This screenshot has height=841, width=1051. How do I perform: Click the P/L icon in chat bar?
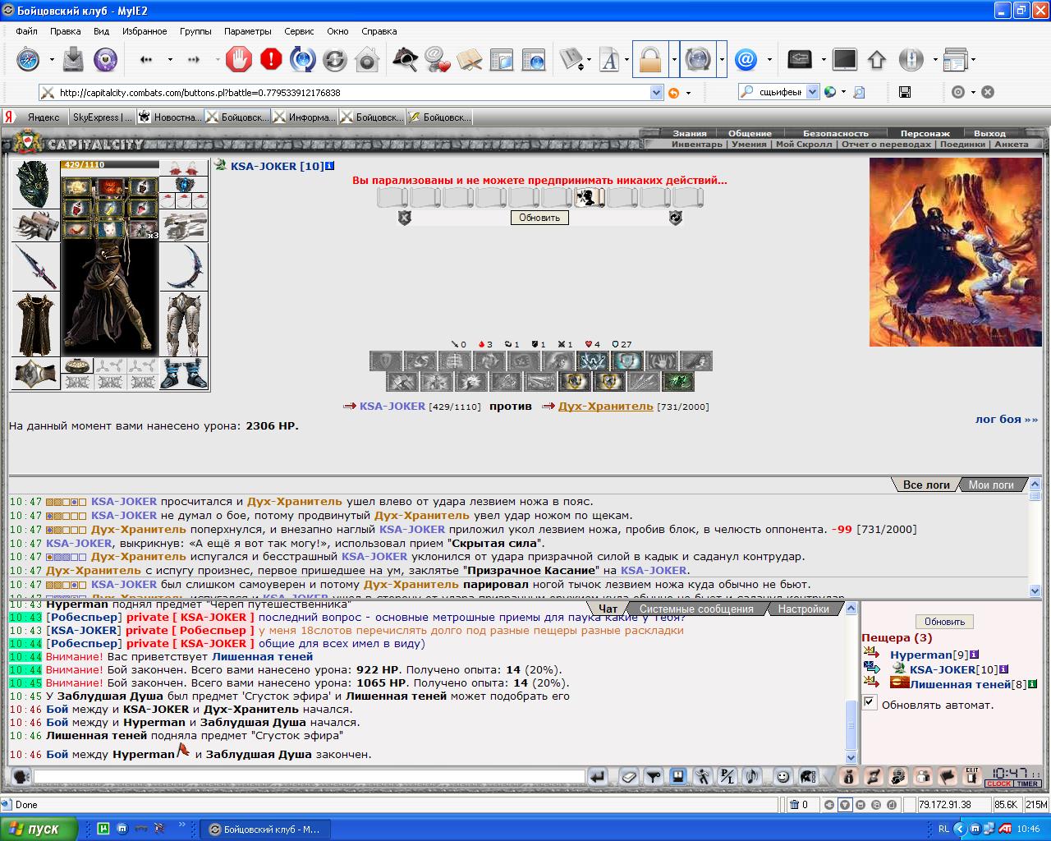[x=727, y=776]
